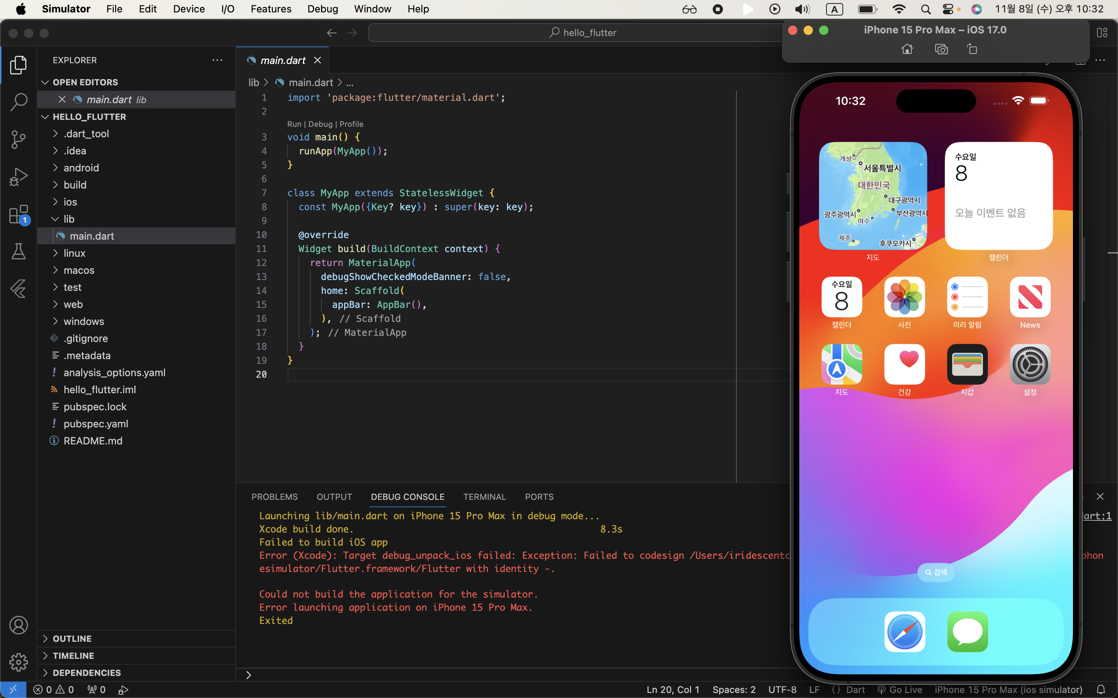Open the Testing flask view
The width and height of the screenshot is (1118, 698).
coord(19,252)
